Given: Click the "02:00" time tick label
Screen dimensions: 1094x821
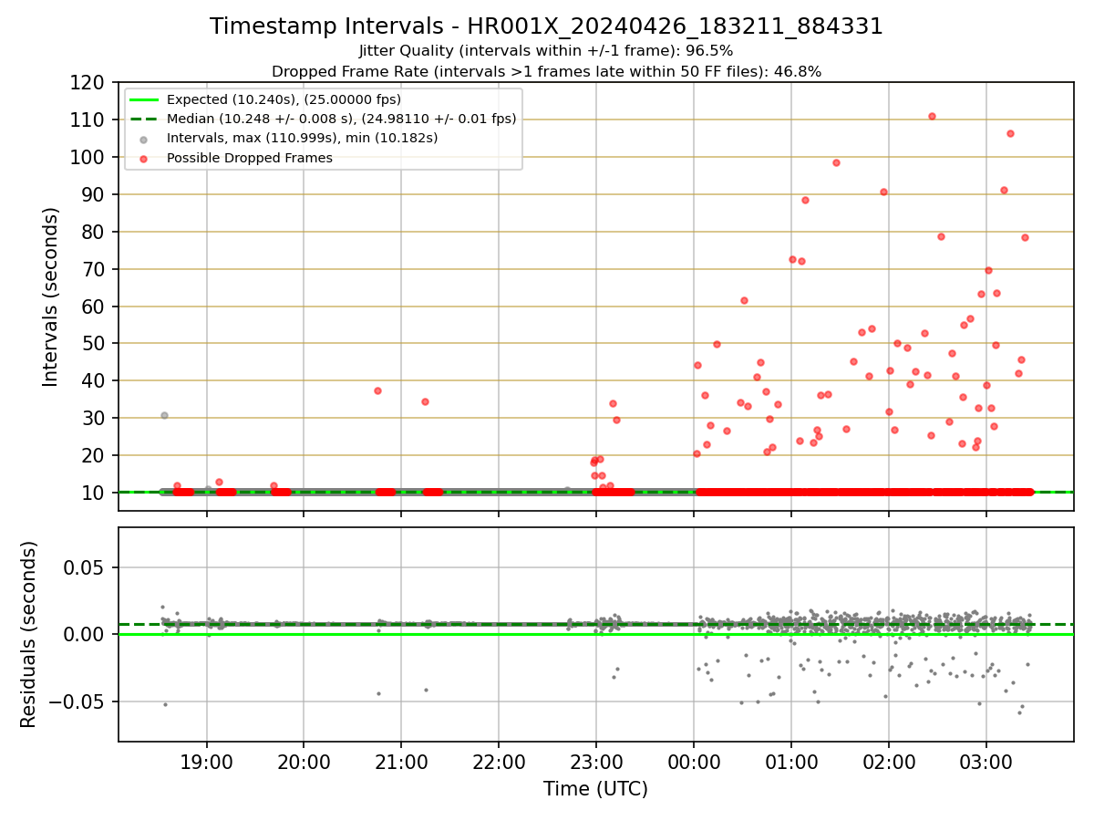Looking at the screenshot, I should [889, 761].
